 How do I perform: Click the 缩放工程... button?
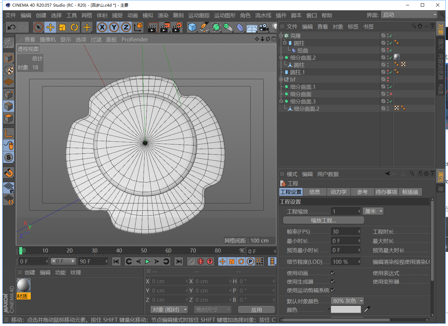pyautogui.click(x=324, y=220)
